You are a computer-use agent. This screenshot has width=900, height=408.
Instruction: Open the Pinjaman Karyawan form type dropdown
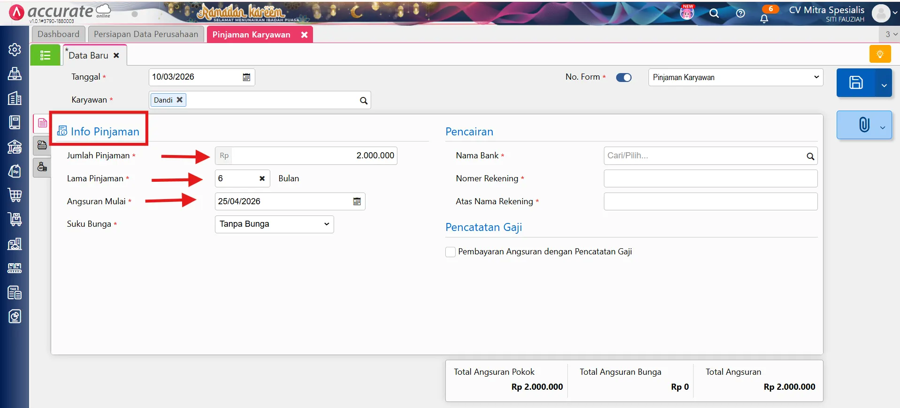(735, 77)
